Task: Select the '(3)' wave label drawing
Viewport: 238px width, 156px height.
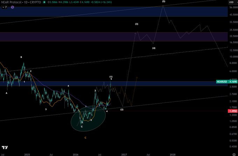Action: coord(136,24)
